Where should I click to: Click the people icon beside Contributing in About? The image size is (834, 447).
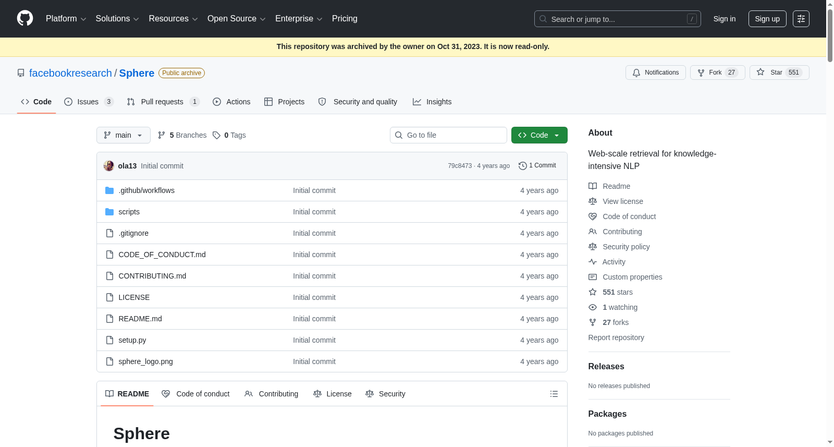[x=593, y=232]
